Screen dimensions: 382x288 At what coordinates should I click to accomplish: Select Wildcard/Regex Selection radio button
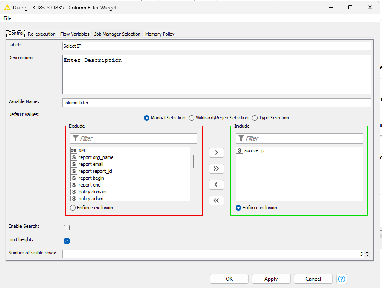tap(192, 118)
